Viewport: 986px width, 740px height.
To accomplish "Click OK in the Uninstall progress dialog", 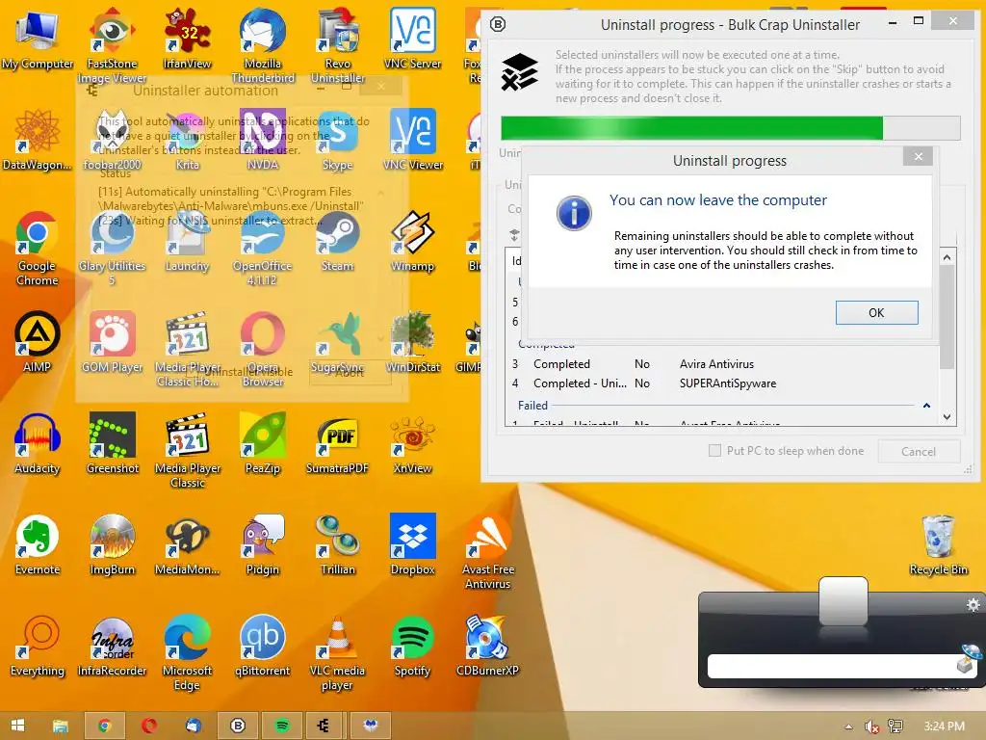I will [x=876, y=313].
